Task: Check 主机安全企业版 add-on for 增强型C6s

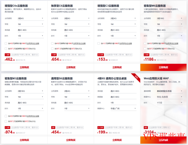Action: coord(6,43)
